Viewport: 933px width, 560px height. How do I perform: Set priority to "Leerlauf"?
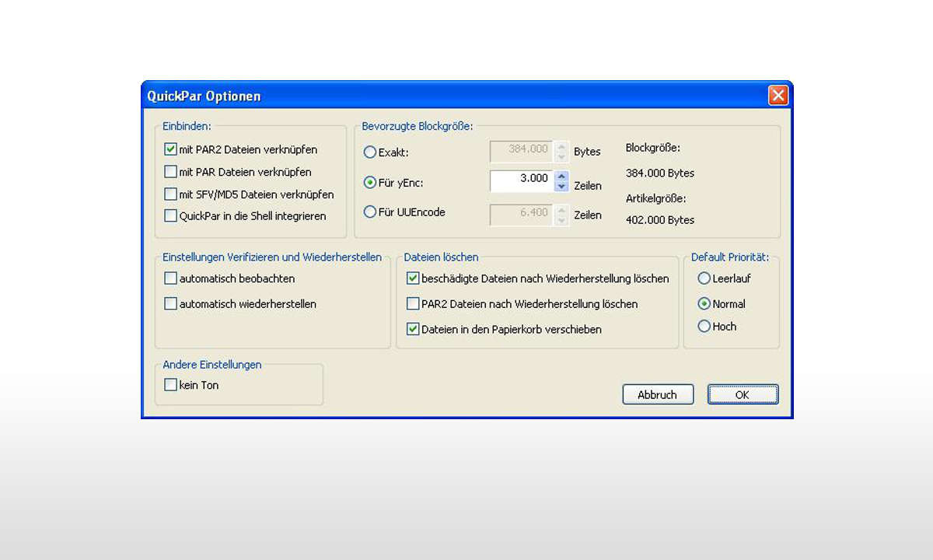704,278
